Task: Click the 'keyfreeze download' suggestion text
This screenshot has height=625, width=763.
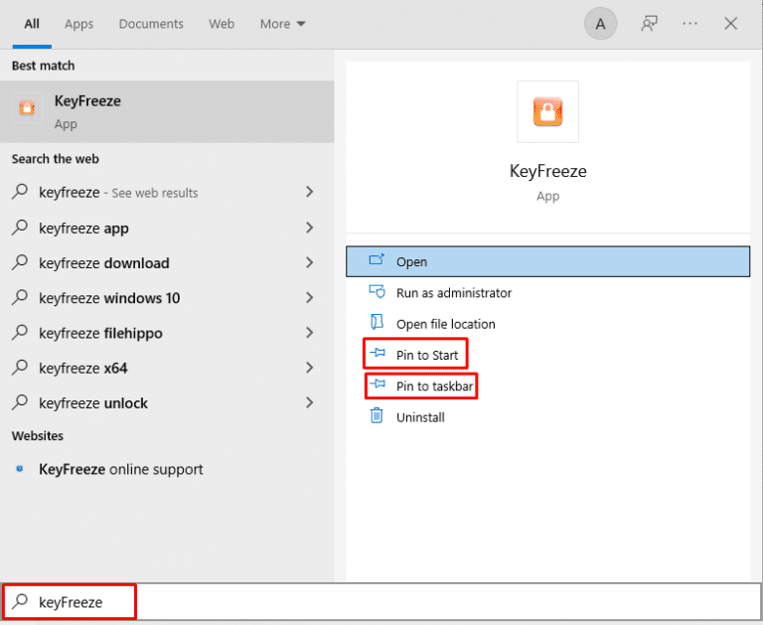Action: click(104, 263)
